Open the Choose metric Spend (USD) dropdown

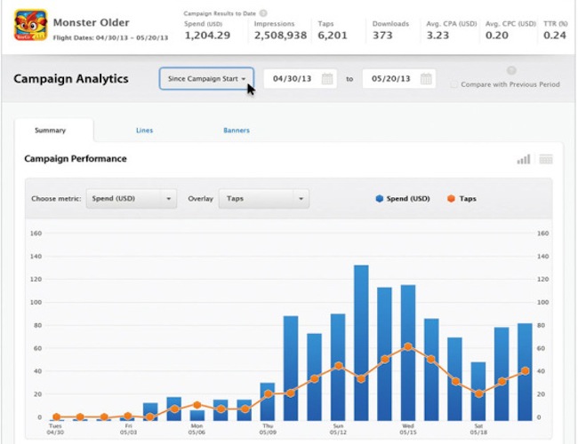coord(132,199)
